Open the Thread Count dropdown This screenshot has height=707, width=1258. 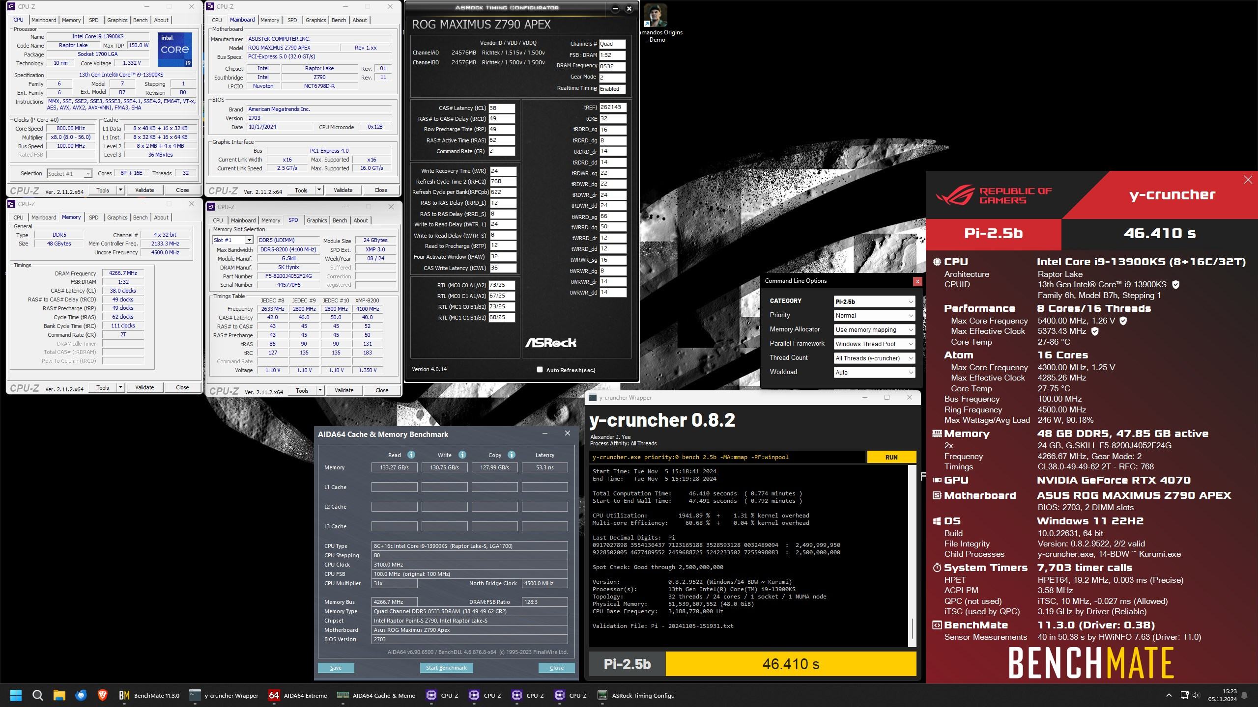tap(874, 358)
